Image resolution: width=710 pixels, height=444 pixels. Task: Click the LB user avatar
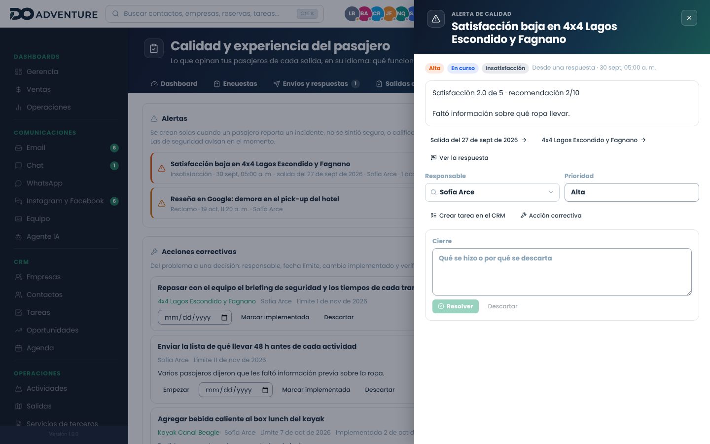(x=352, y=14)
